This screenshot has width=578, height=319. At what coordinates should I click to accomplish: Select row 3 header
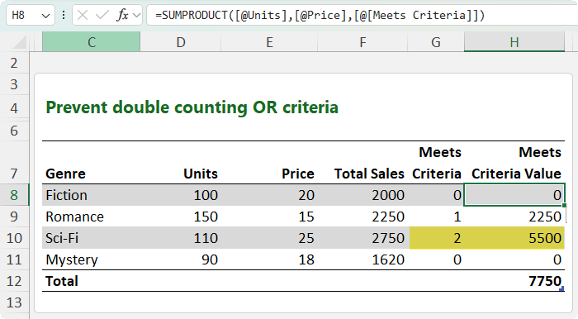pos(14,84)
